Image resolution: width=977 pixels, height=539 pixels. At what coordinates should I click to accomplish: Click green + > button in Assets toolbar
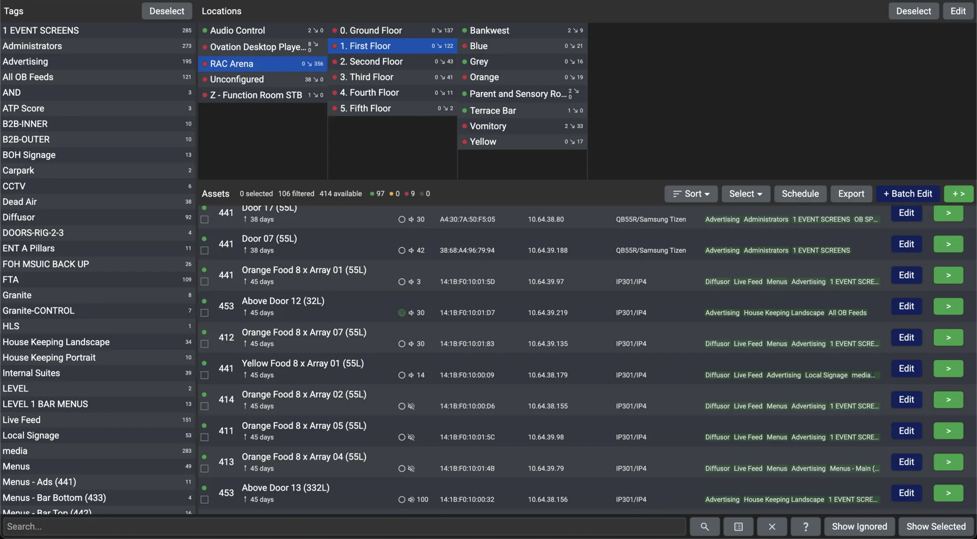[x=959, y=194]
